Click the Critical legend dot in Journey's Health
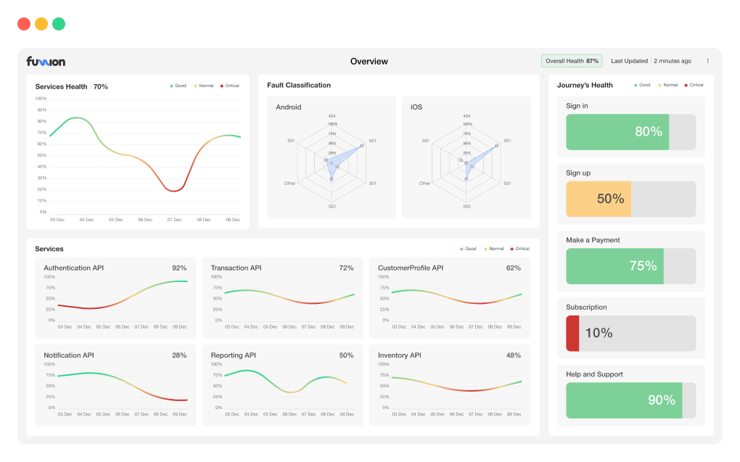 (686, 85)
